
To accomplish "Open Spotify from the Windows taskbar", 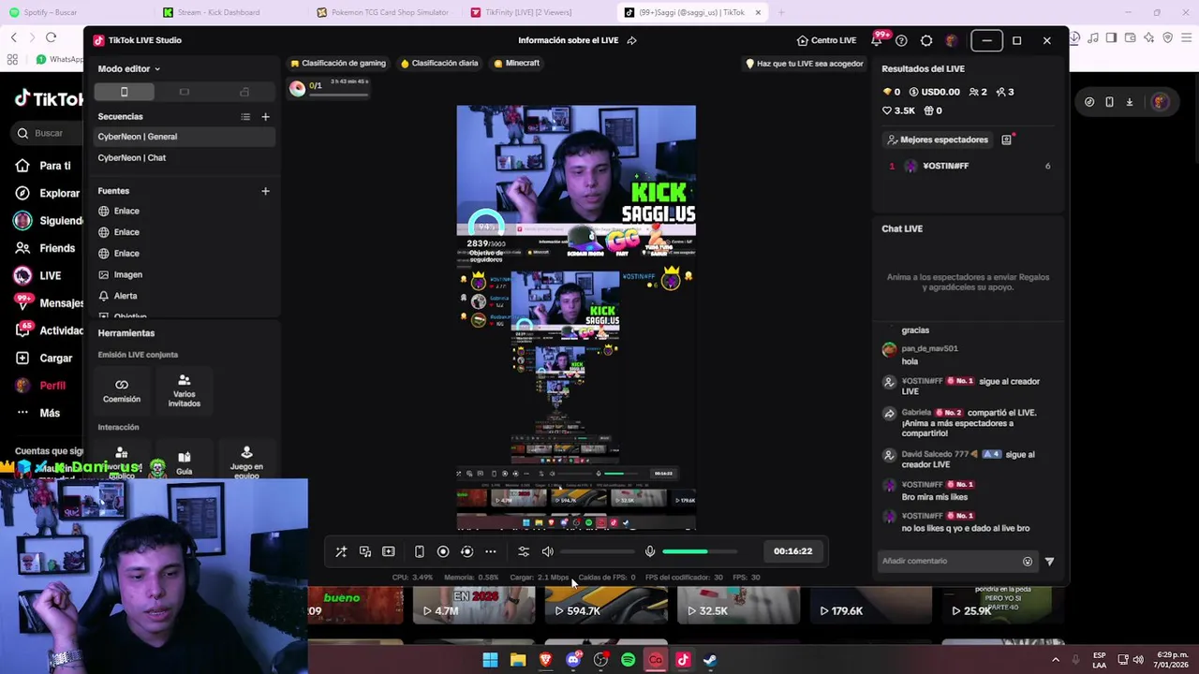I will tap(628, 660).
